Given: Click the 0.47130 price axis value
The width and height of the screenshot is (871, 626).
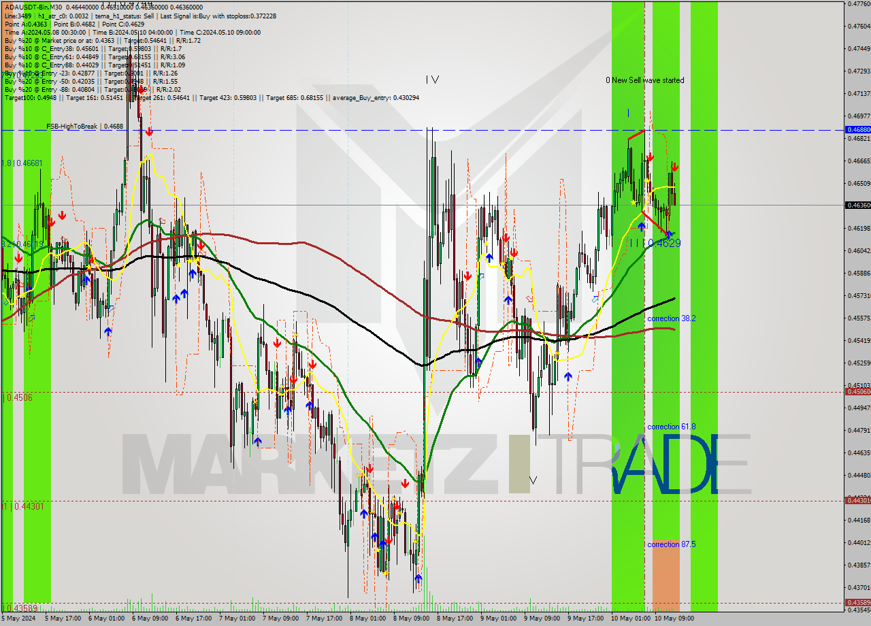Looking at the screenshot, I should click(859, 93).
